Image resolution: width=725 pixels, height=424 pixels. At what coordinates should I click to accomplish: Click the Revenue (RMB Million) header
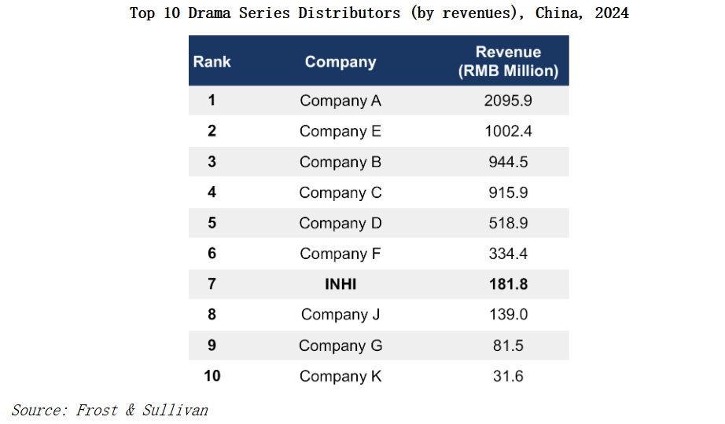508,61
